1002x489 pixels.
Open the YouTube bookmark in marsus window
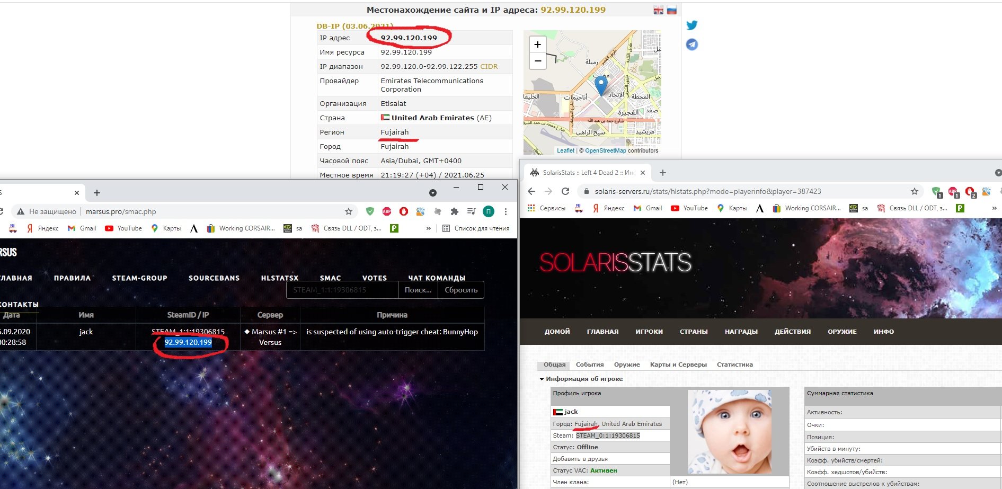coord(123,228)
